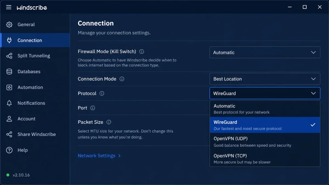
Task: Click the Account person icon
Action: pyautogui.click(x=9, y=119)
